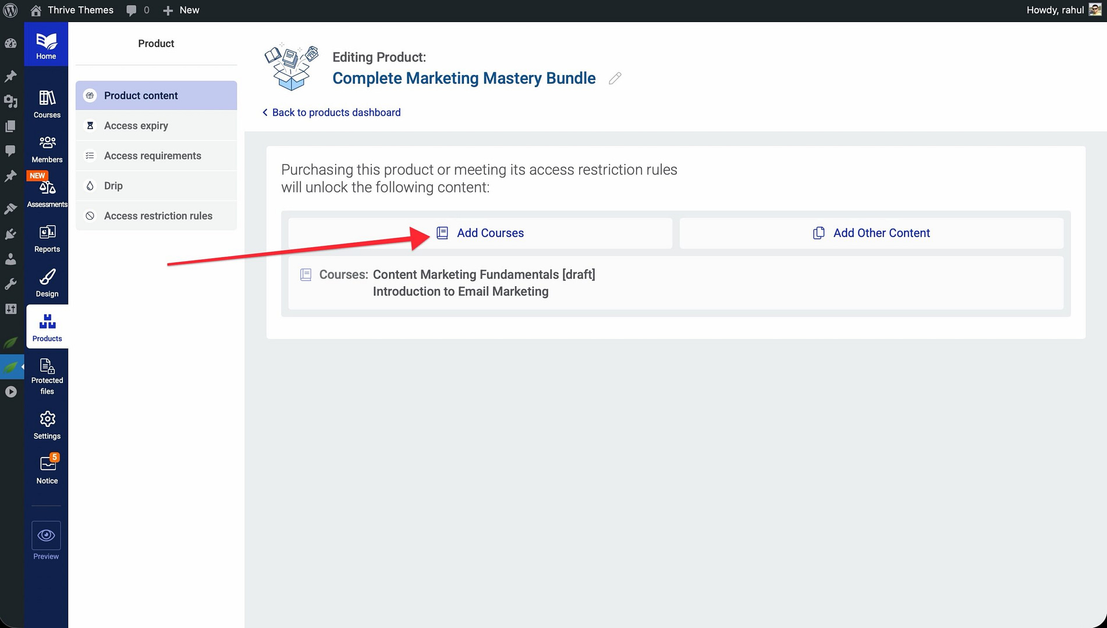1107x628 pixels.
Task: Click the Preview eye icon
Action: 46,536
